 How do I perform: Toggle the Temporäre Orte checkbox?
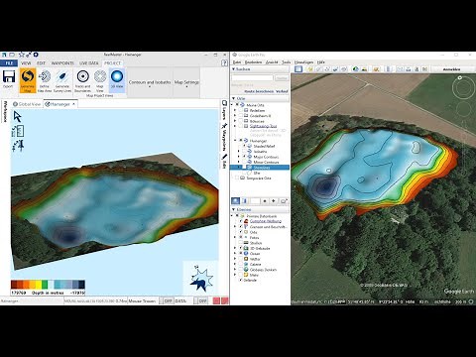[x=237, y=178]
